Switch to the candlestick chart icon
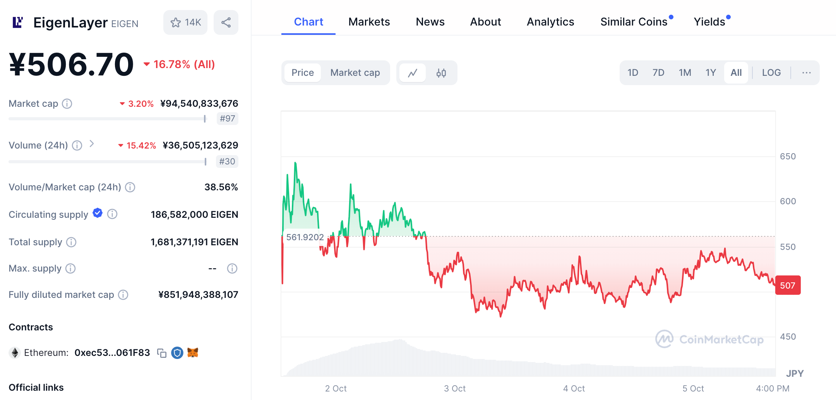The image size is (836, 400). (441, 73)
